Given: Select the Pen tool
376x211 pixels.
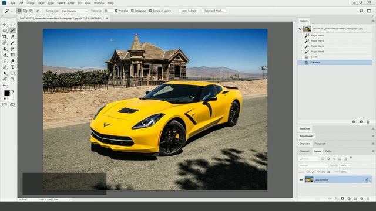Looking at the screenshot, I should (5, 67).
